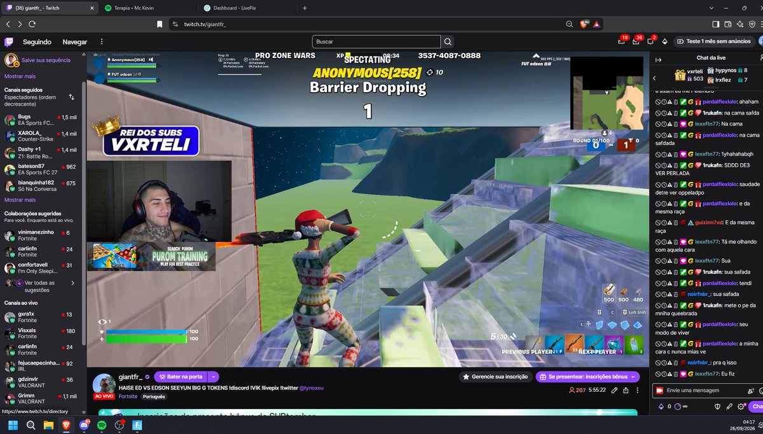763x434 pixels.
Task: Open the bateson87 channel in sidebar
Action: coord(41,169)
